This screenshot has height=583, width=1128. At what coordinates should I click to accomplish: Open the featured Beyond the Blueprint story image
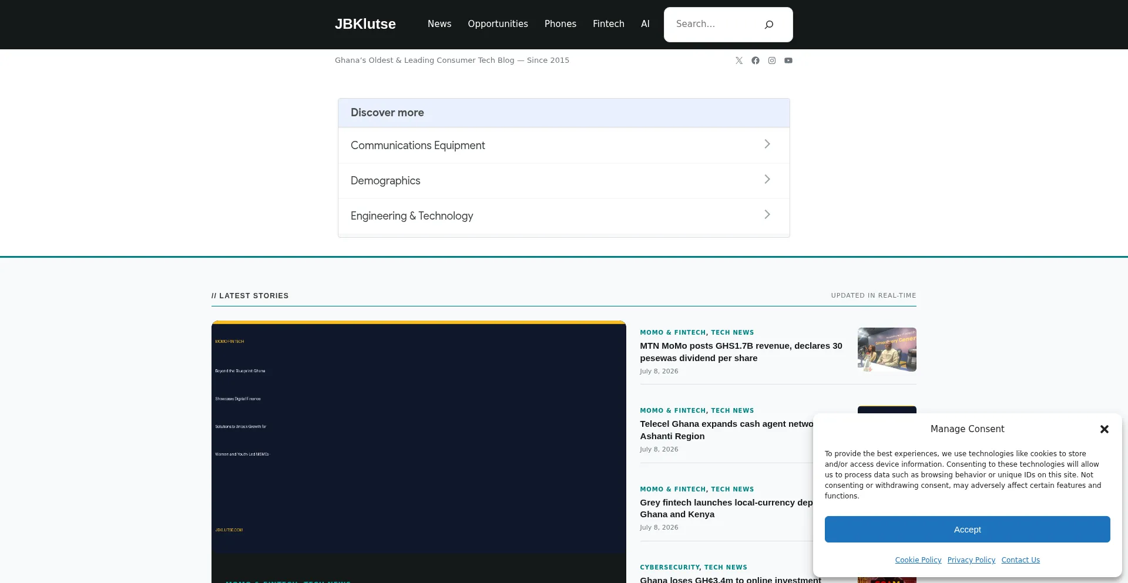(x=418, y=437)
